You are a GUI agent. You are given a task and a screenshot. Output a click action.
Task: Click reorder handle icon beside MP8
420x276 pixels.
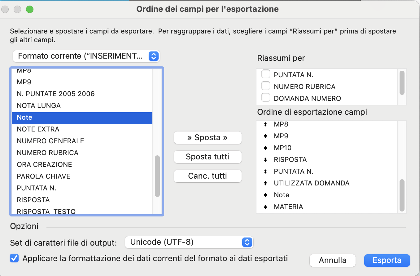click(265, 124)
